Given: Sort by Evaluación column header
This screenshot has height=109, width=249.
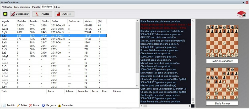Looking at the screenshot, I should (75, 21).
